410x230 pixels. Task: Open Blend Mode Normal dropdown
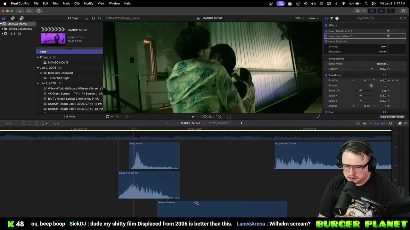[x=382, y=64]
